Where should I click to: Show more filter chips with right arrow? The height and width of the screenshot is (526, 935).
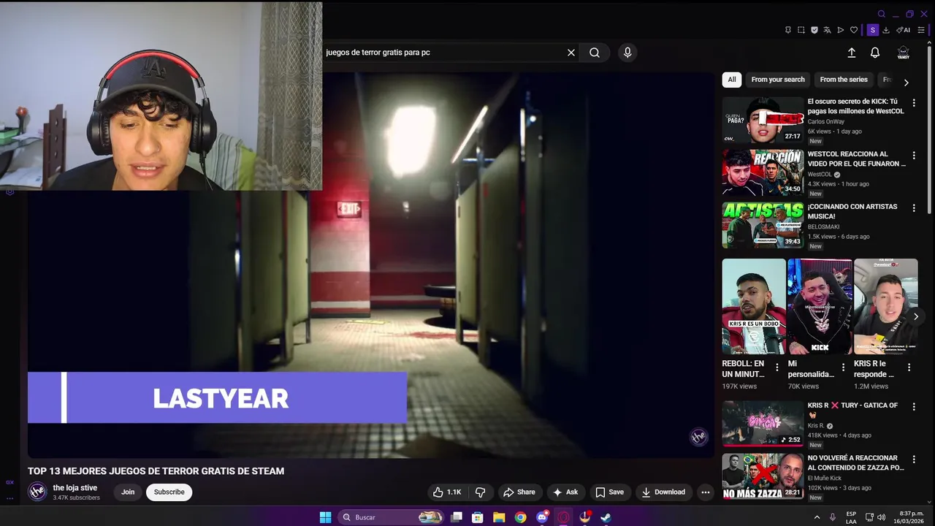pos(907,83)
